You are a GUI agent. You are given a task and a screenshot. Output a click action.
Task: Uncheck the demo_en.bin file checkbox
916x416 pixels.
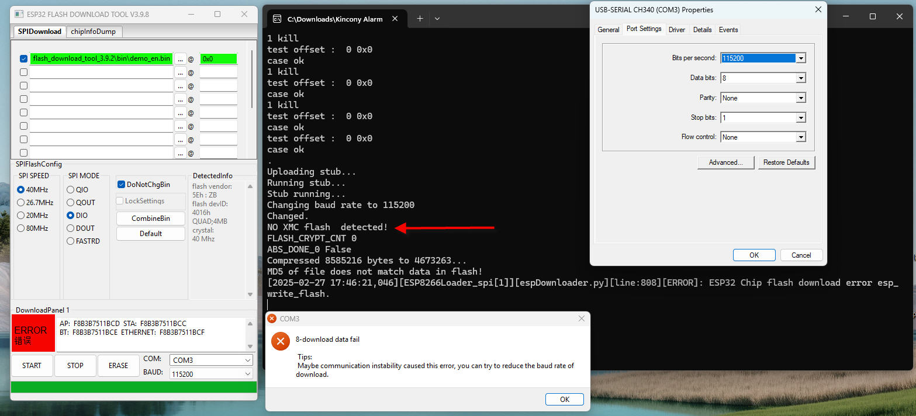point(23,58)
